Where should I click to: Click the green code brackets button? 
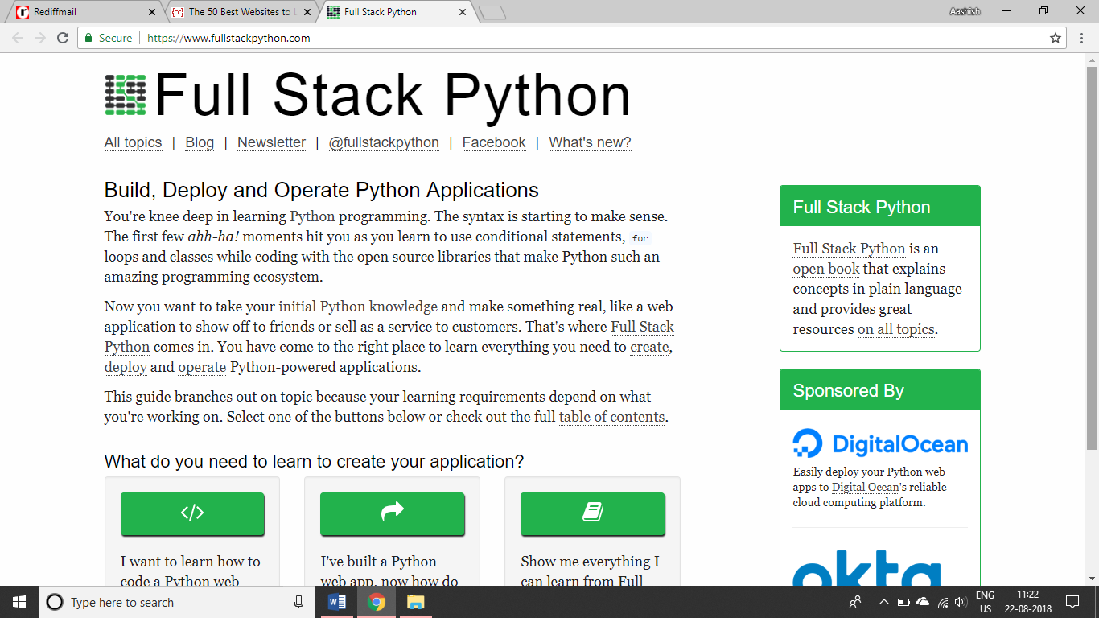192,513
